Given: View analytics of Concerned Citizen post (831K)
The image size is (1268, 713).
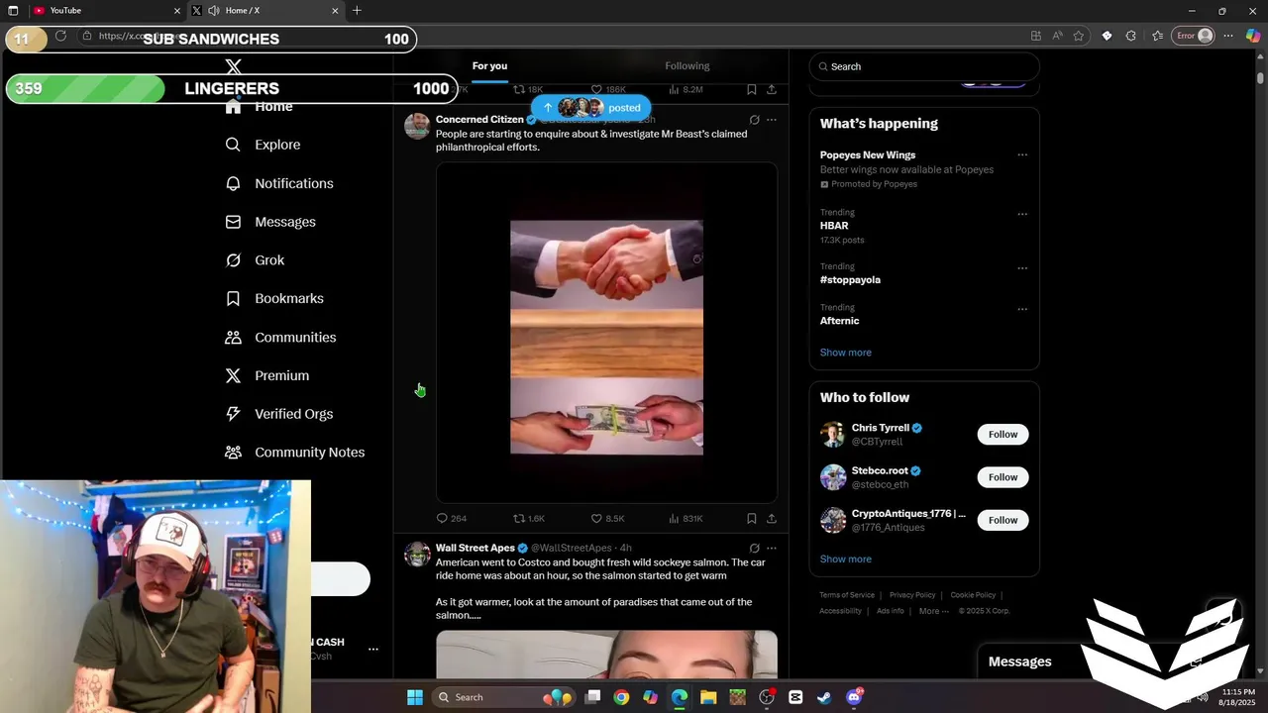Looking at the screenshot, I should click(x=686, y=518).
